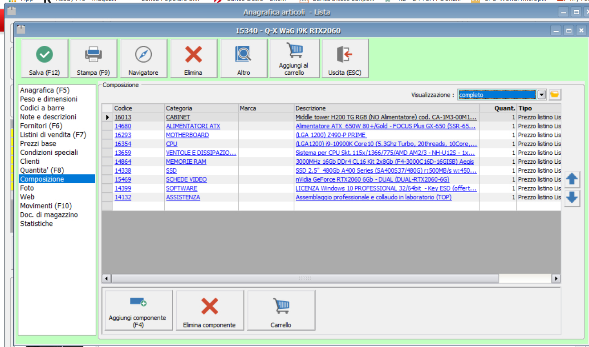Click the Quant. column header

click(x=498, y=108)
